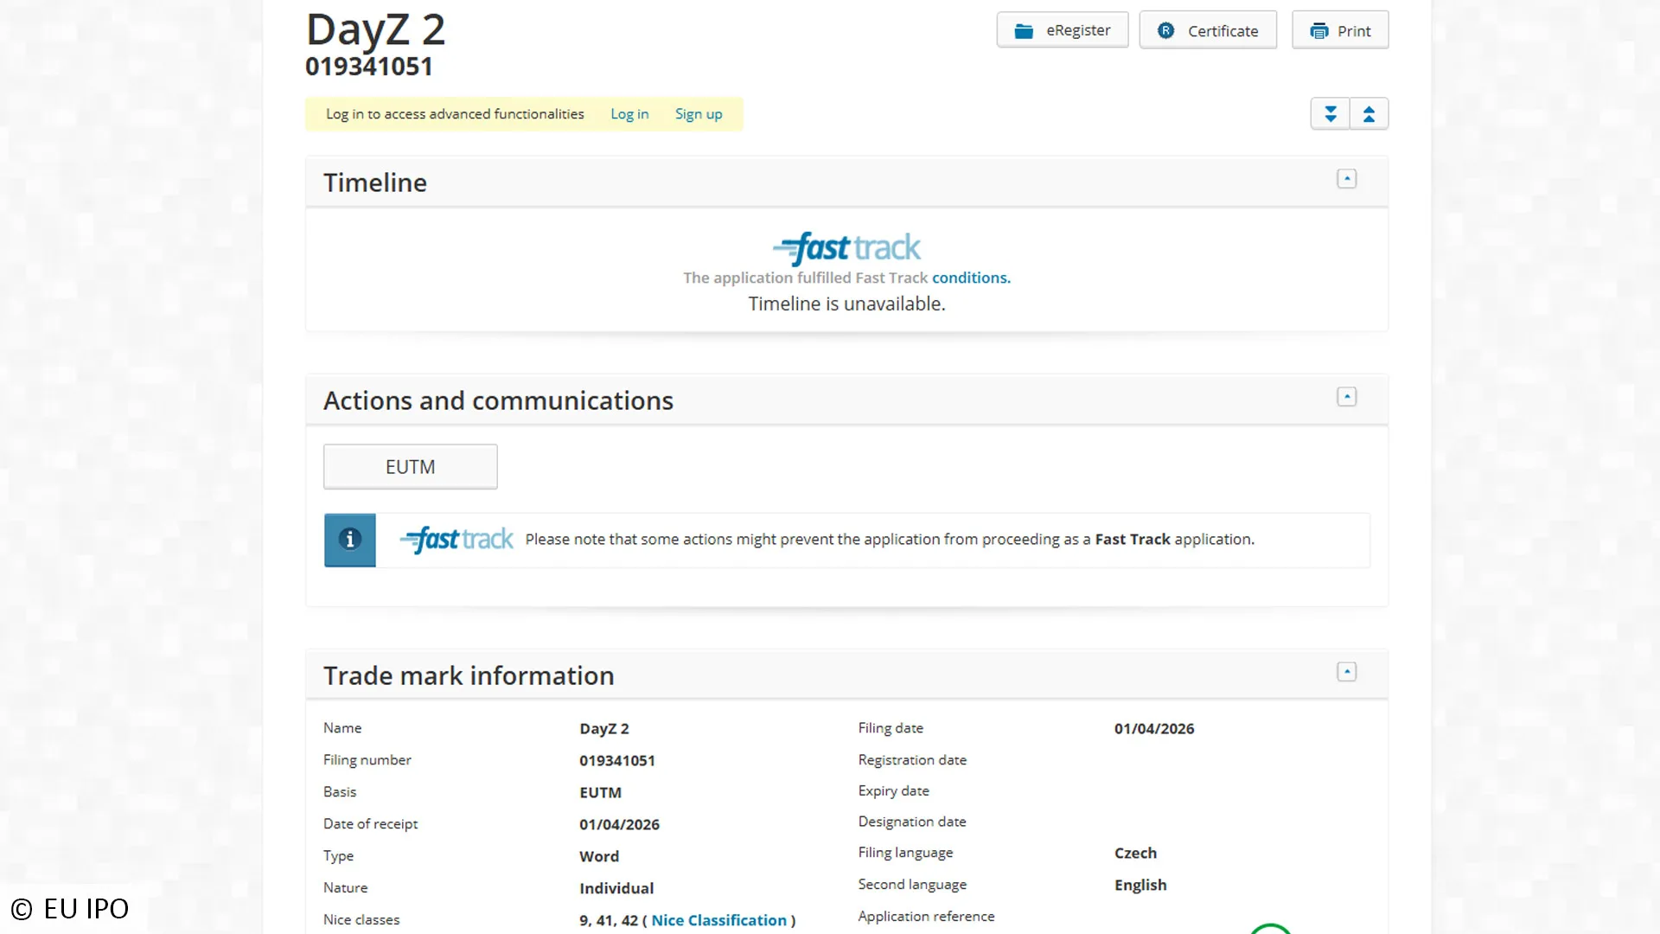Screen dimensions: 1660x934
Task: Click the Print printer icon
Action: click(1318, 31)
